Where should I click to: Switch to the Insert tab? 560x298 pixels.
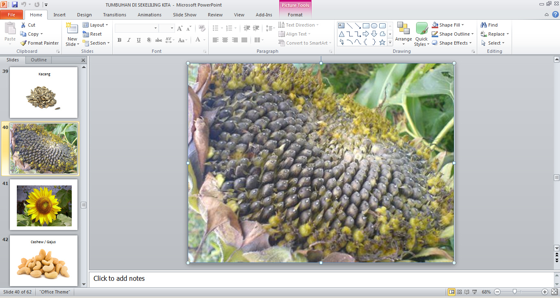(59, 15)
